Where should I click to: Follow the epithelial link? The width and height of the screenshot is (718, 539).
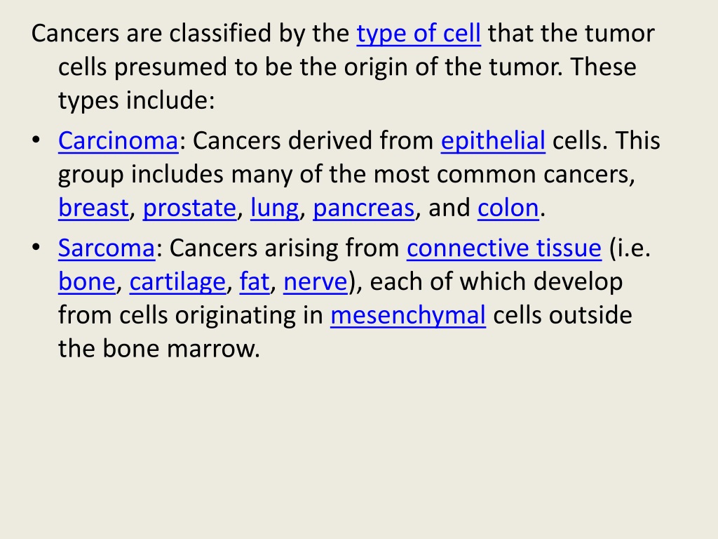coord(493,141)
